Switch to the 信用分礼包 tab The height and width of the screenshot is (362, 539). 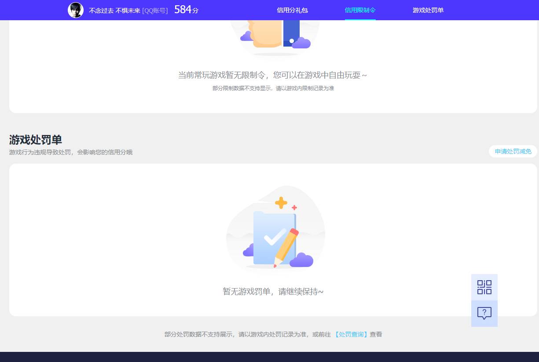(x=292, y=10)
